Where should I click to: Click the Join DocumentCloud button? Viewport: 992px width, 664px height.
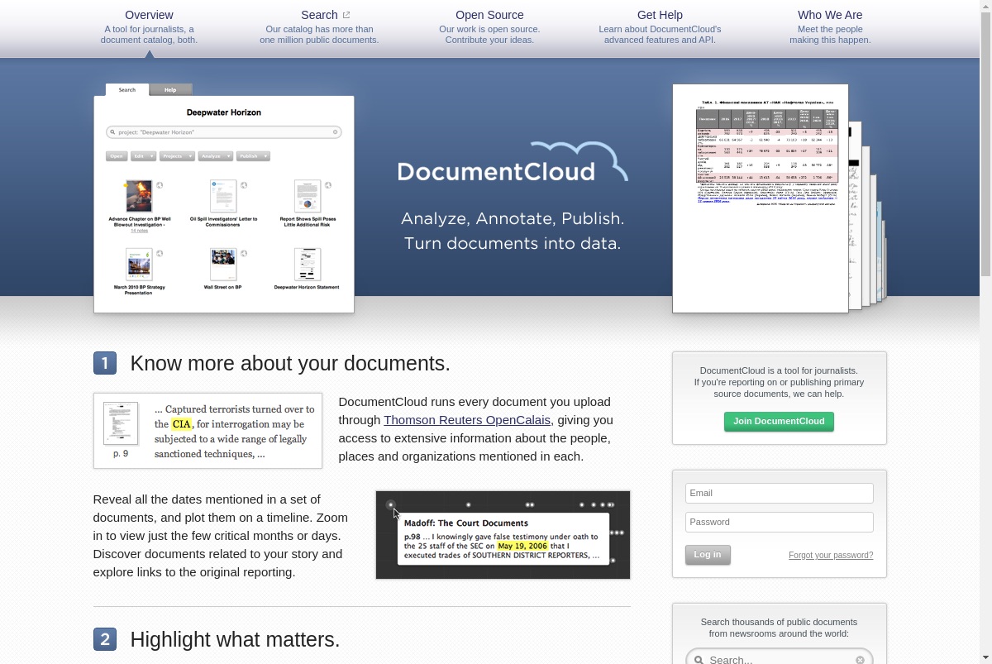pyautogui.click(x=779, y=422)
